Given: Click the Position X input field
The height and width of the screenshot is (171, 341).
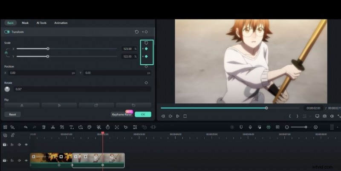Looking at the screenshot, I should pyautogui.click(x=42, y=73).
